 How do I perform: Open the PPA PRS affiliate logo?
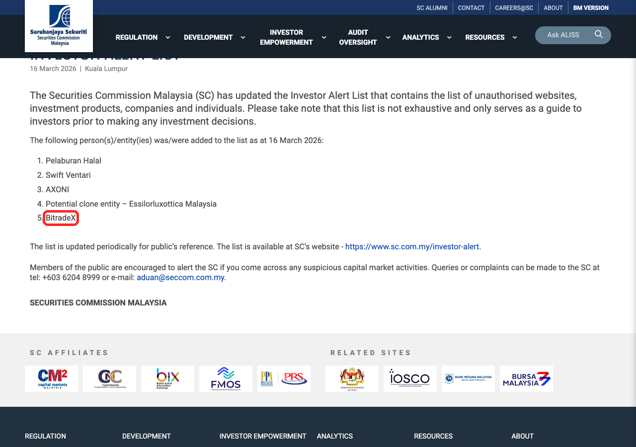click(x=284, y=379)
